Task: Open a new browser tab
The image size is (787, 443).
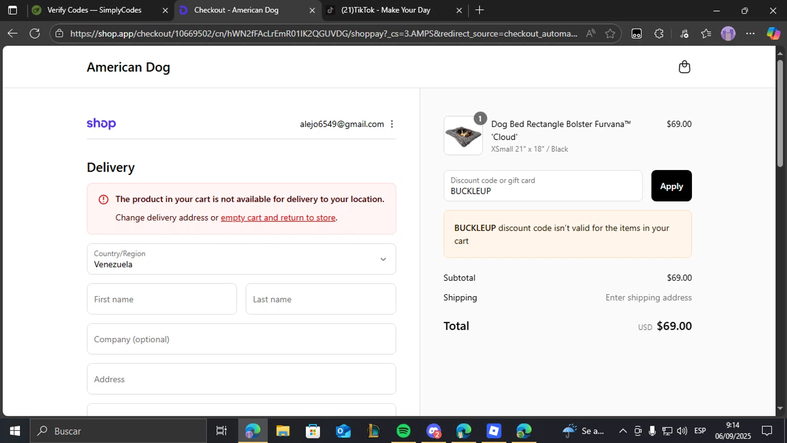Action: 480,10
